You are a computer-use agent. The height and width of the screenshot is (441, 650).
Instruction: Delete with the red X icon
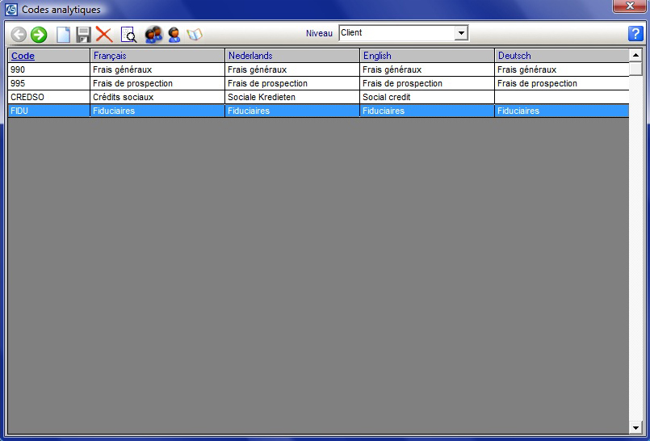(104, 35)
